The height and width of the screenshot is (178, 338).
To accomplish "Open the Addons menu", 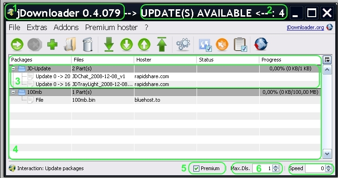I will [66, 28].
